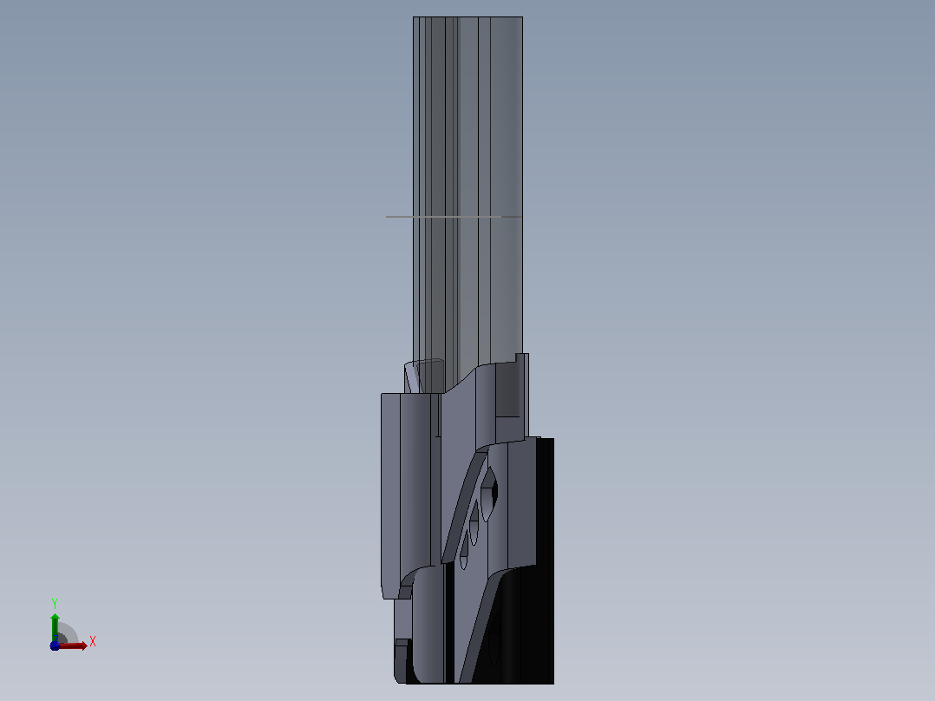Click the green Y axis arrow of the triad
Image resolution: width=935 pixels, height=701 pixels.
coord(55,627)
